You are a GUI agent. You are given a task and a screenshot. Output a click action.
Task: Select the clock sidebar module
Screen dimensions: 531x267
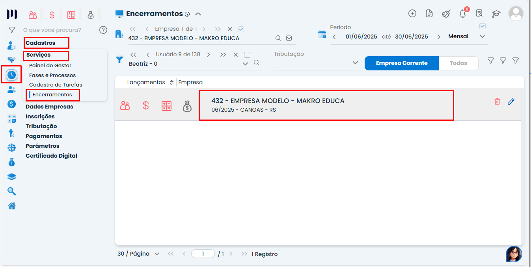pos(11,74)
